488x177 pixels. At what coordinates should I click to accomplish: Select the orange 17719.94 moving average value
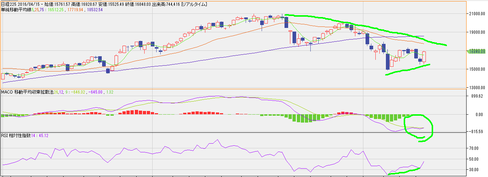coord(74,9)
